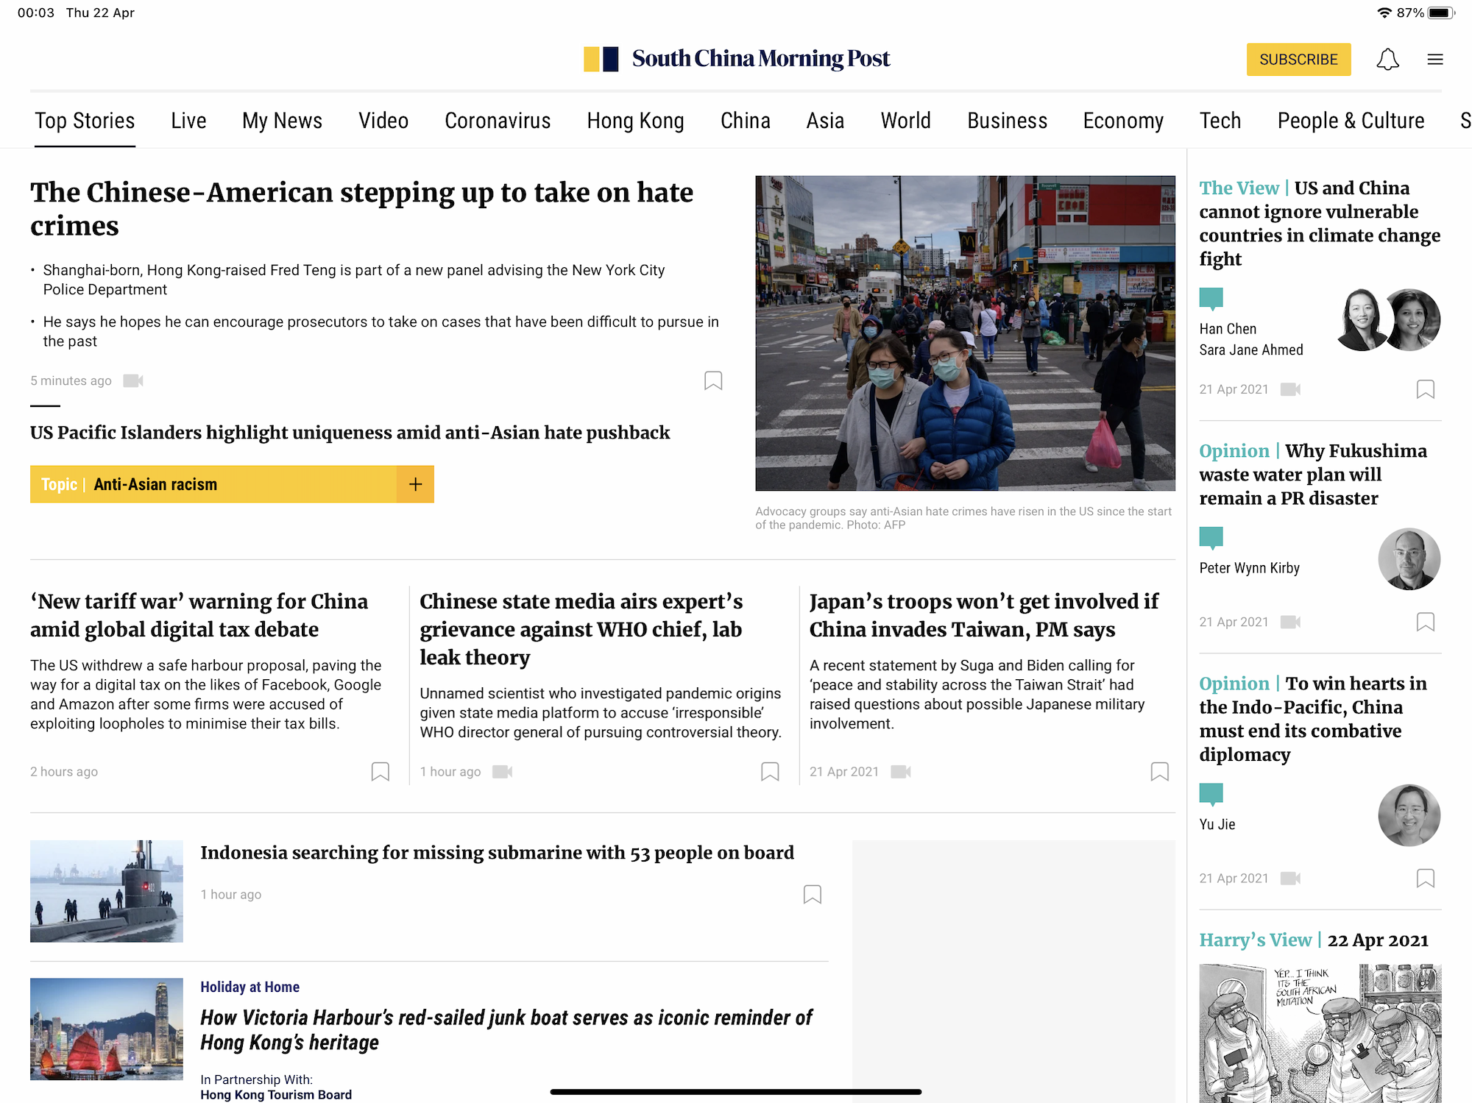Bookmark the Japan's troops Taiwan article
1472x1103 pixels.
[1160, 771]
